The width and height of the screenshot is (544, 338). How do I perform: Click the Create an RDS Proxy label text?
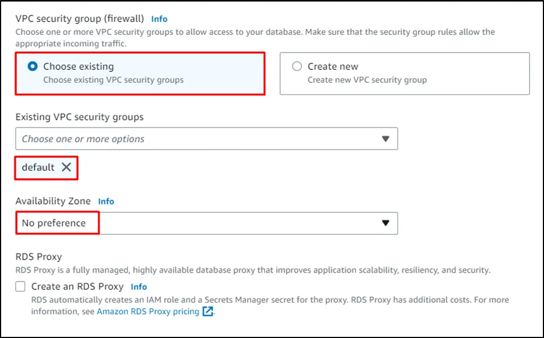(x=77, y=286)
